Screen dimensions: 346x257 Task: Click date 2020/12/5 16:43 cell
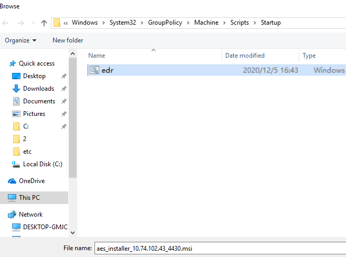270,70
